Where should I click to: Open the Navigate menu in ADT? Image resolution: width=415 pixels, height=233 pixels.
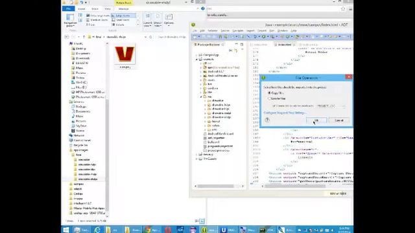[238, 30]
